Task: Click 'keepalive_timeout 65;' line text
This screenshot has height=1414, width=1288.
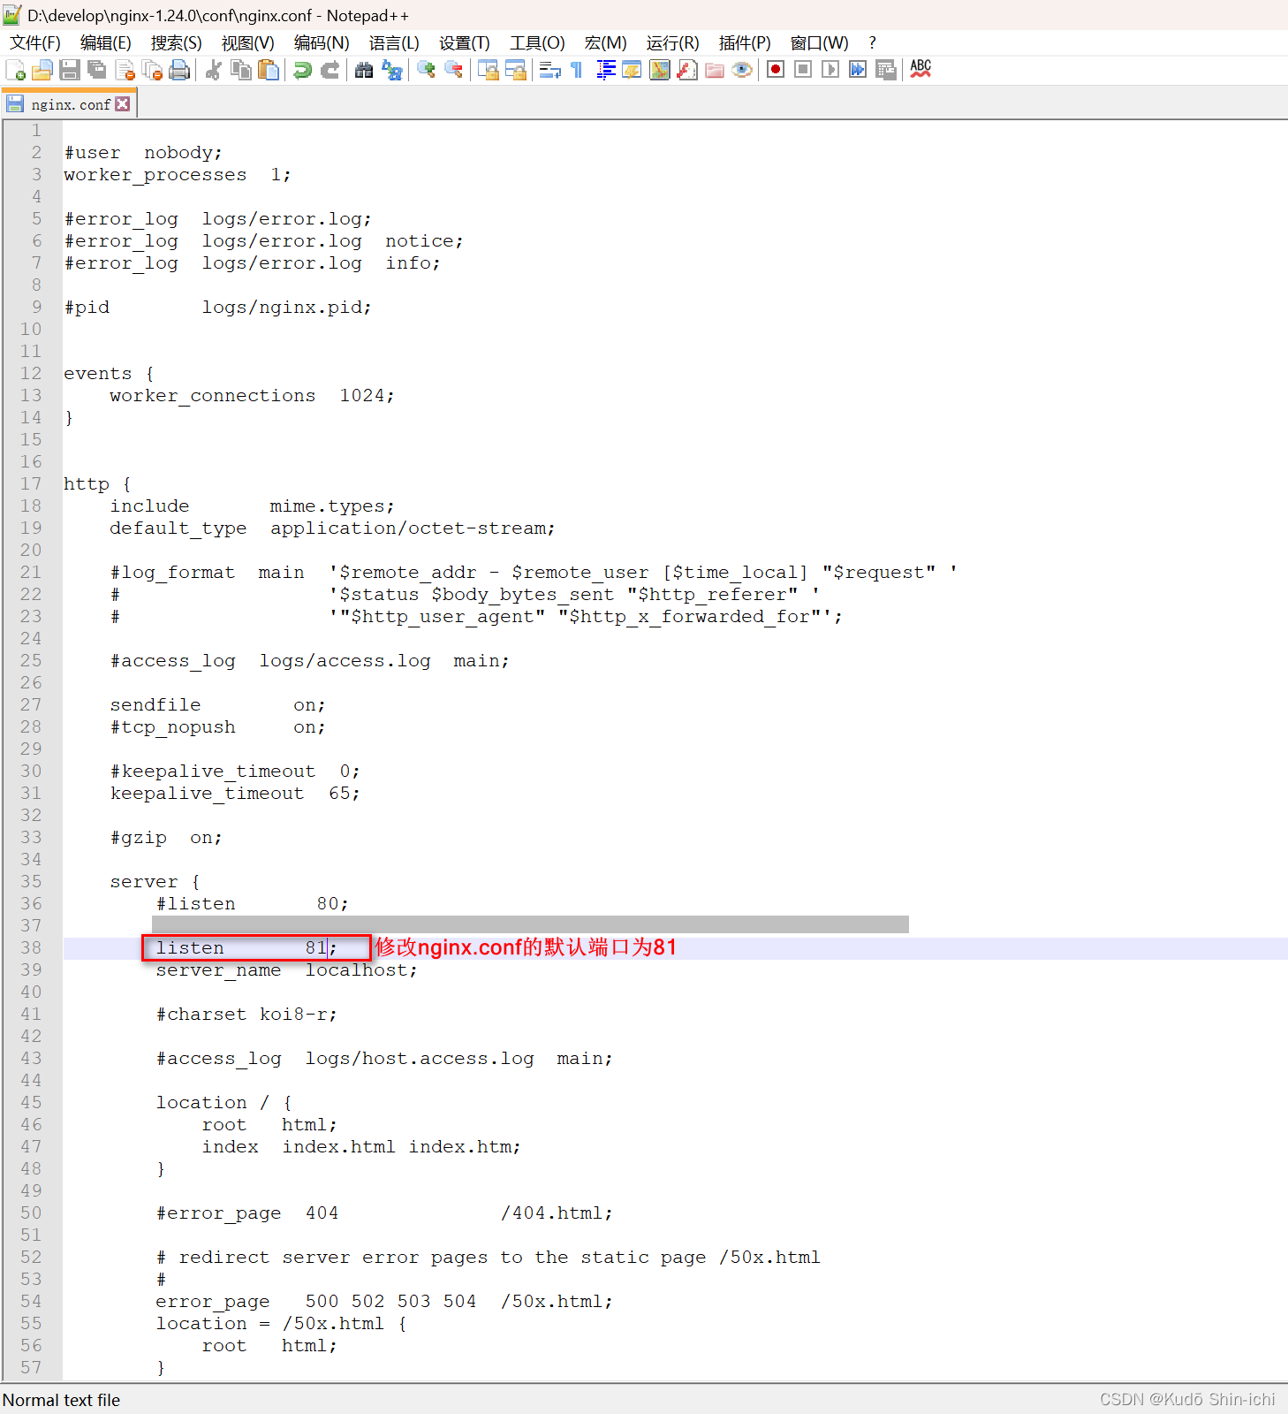Action: pos(235,794)
